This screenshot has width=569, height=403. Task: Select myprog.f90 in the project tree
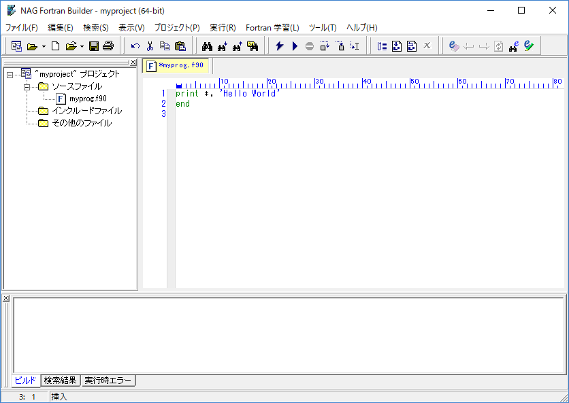(x=88, y=99)
